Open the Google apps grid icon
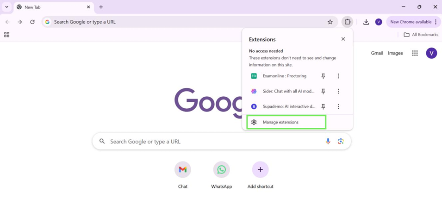442x199 pixels. [x=415, y=53]
